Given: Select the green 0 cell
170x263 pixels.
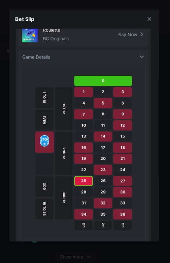Looking at the screenshot, I should (x=103, y=81).
